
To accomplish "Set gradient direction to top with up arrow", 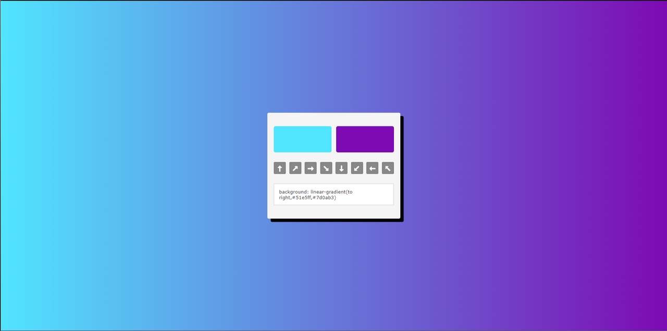I will click(x=280, y=168).
